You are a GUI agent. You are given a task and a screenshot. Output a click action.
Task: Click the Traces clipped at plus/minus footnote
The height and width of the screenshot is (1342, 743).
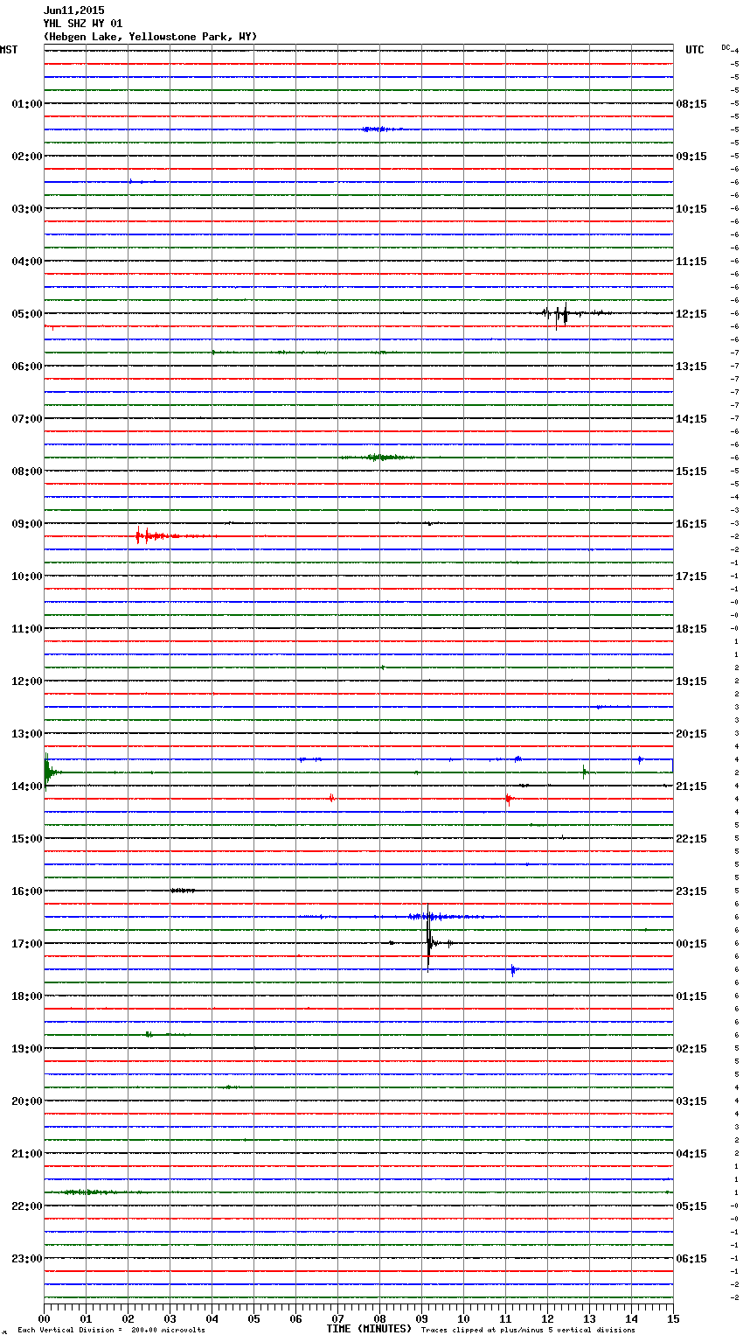[528, 1331]
